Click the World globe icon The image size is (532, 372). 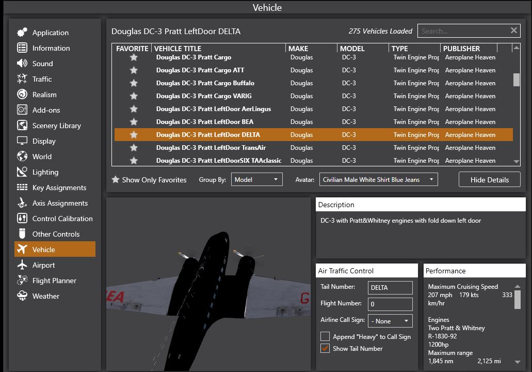coord(22,156)
